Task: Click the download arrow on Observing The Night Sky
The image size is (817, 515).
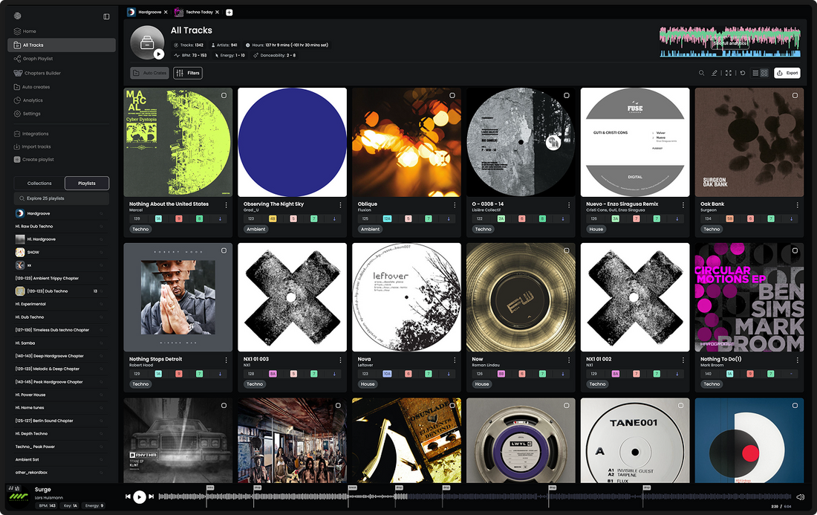Action: click(x=334, y=219)
